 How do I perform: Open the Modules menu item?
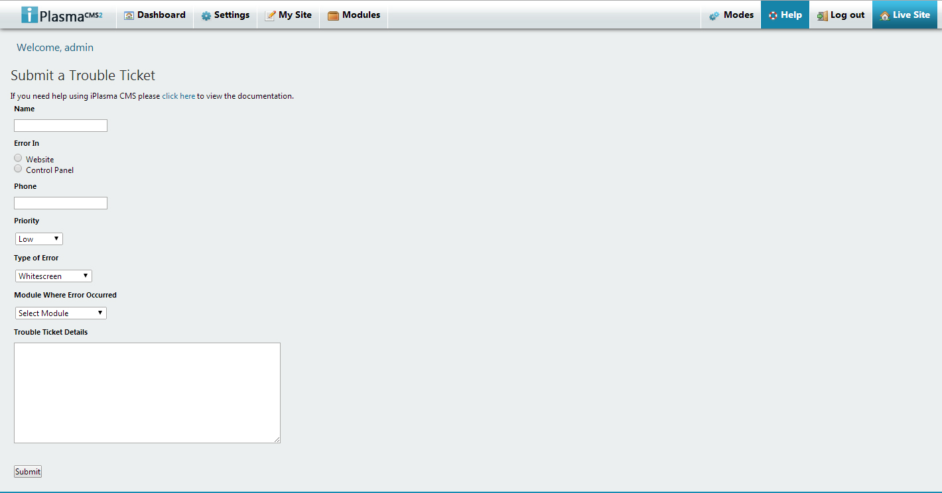click(x=354, y=15)
